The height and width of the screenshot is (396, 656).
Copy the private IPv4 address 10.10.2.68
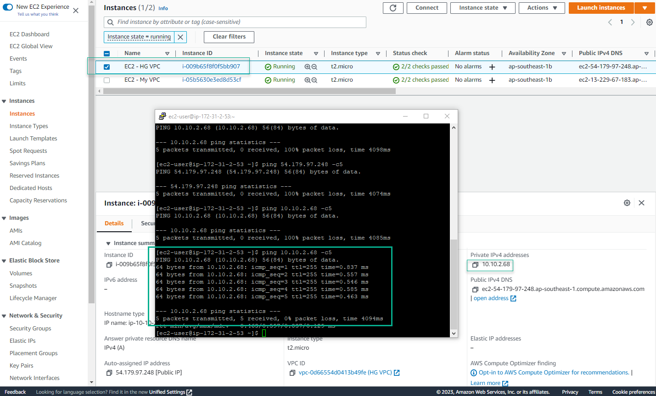[475, 265]
